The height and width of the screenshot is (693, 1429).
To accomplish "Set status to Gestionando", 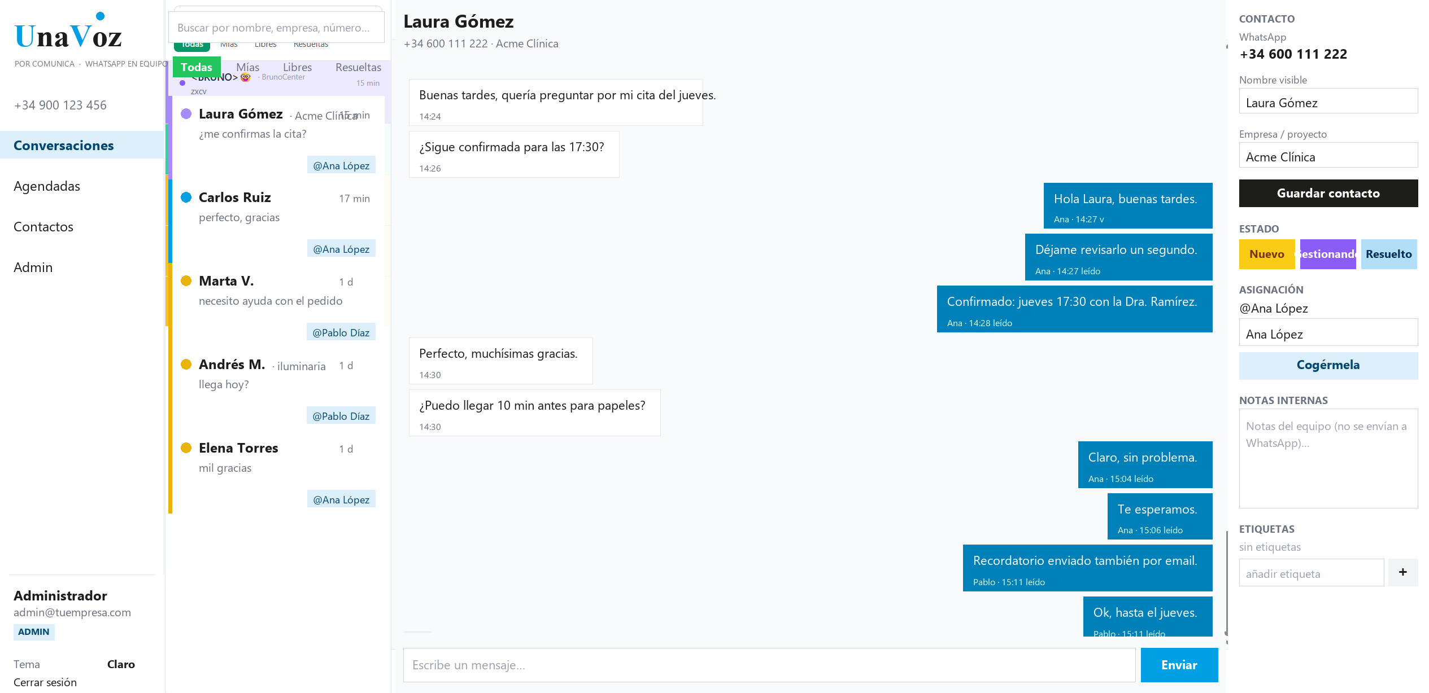I will (x=1327, y=254).
